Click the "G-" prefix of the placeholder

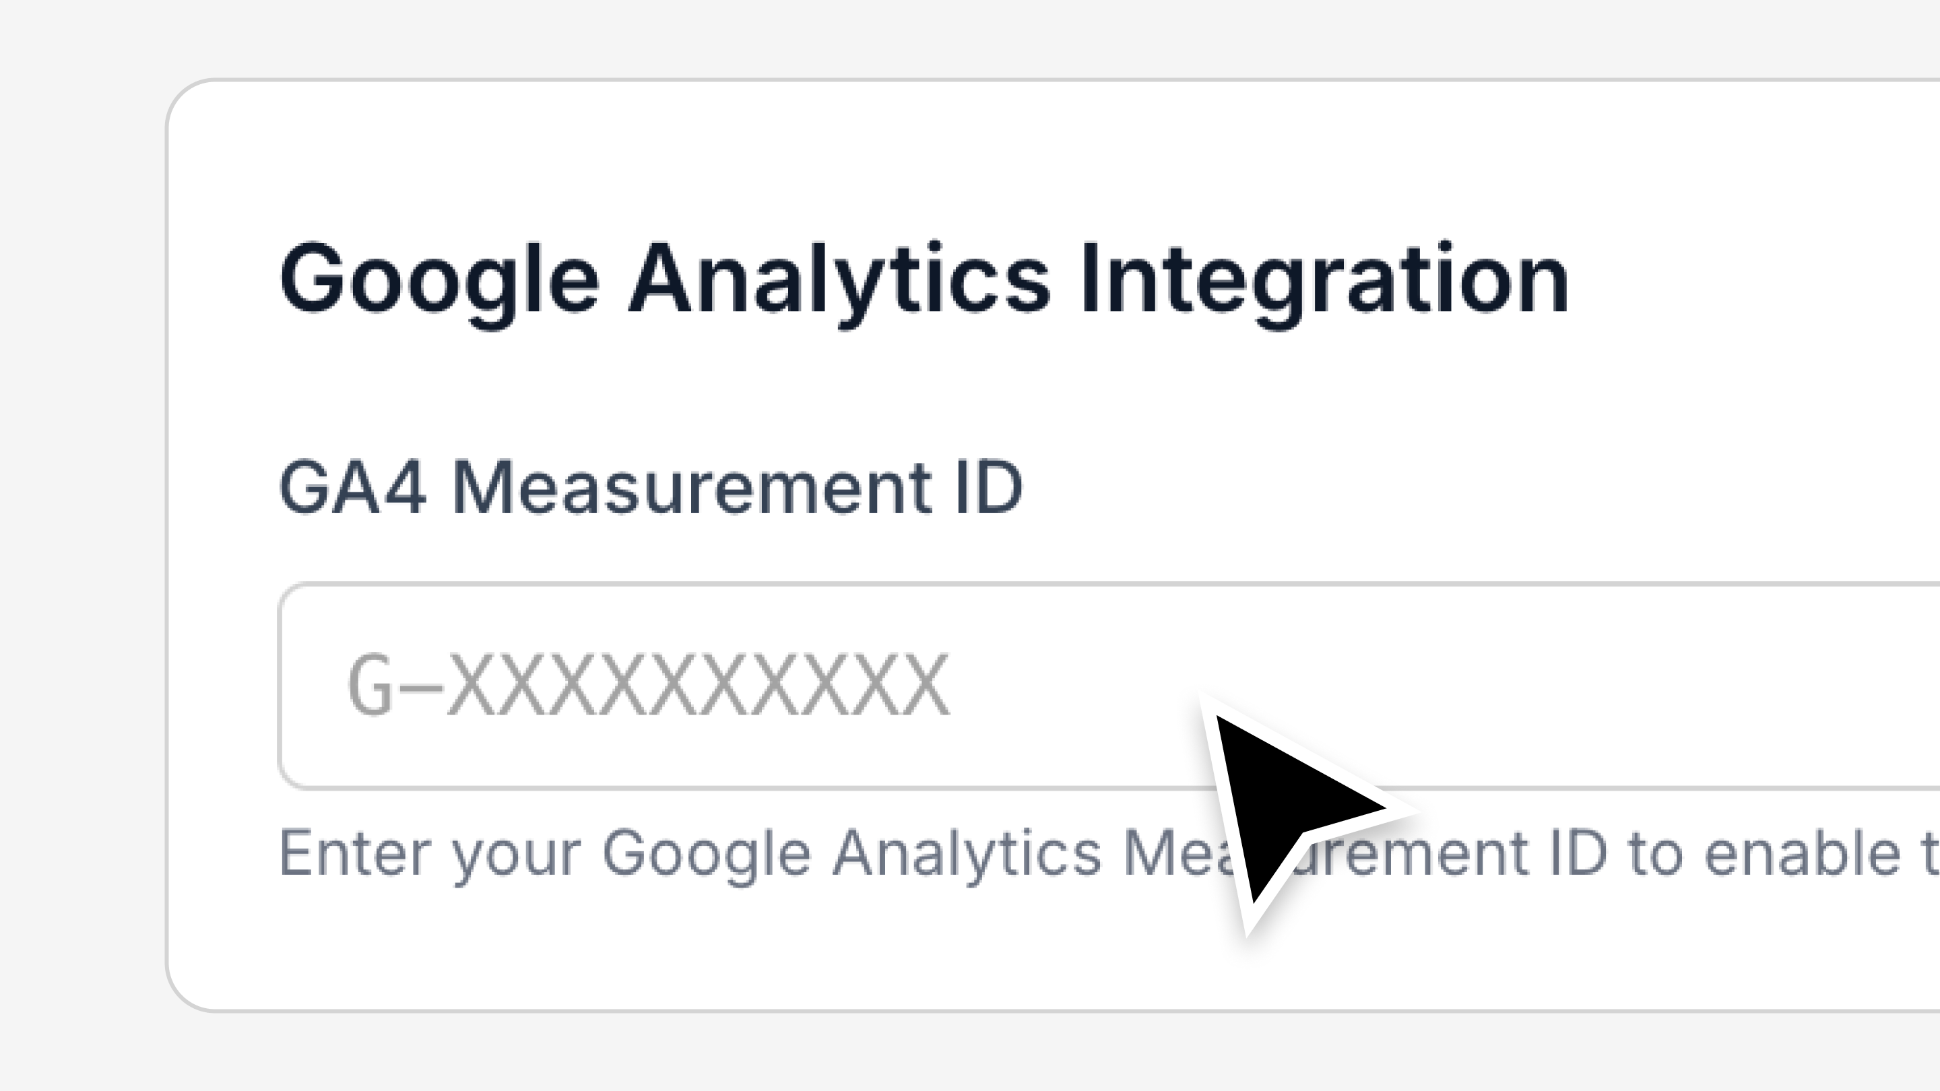pos(384,685)
